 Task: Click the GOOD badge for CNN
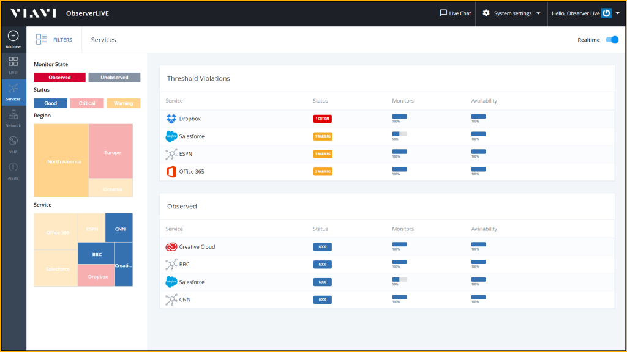[x=323, y=299]
